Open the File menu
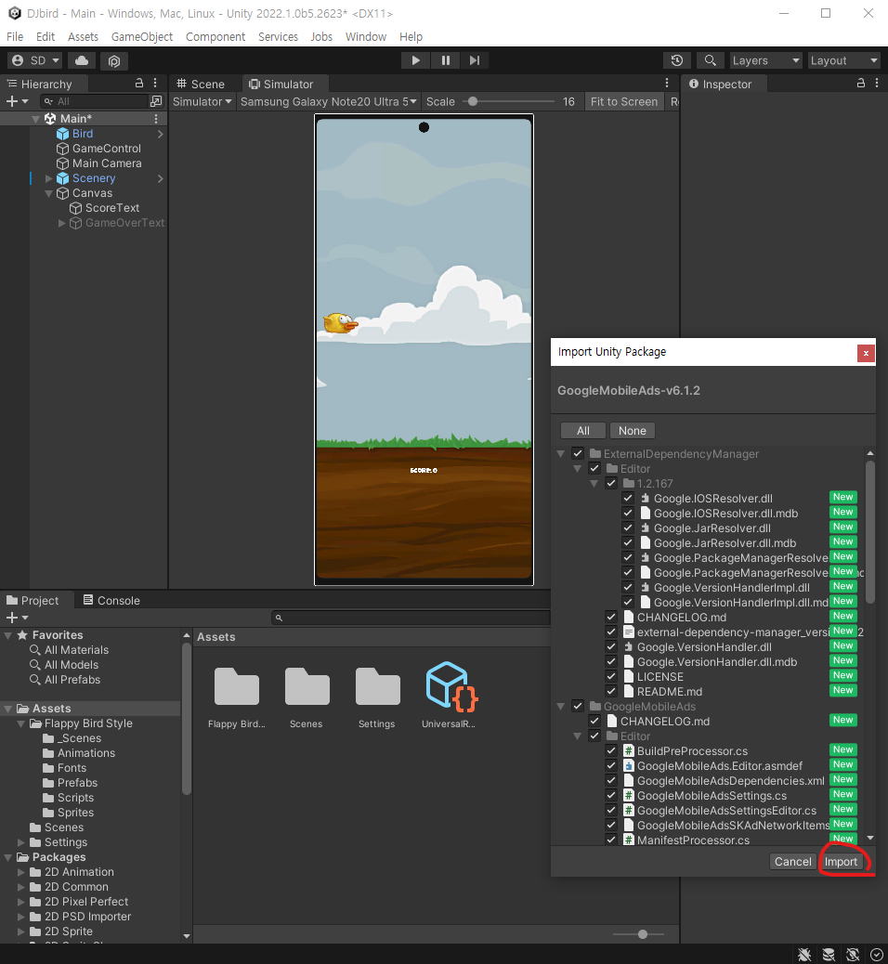The height and width of the screenshot is (964, 888). coord(15,37)
